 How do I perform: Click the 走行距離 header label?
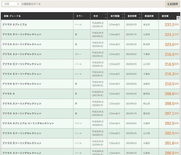point(115,16)
